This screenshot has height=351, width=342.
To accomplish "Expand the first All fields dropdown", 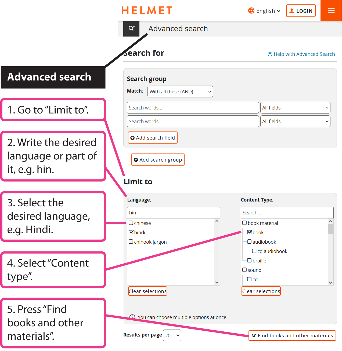I will tap(295, 108).
